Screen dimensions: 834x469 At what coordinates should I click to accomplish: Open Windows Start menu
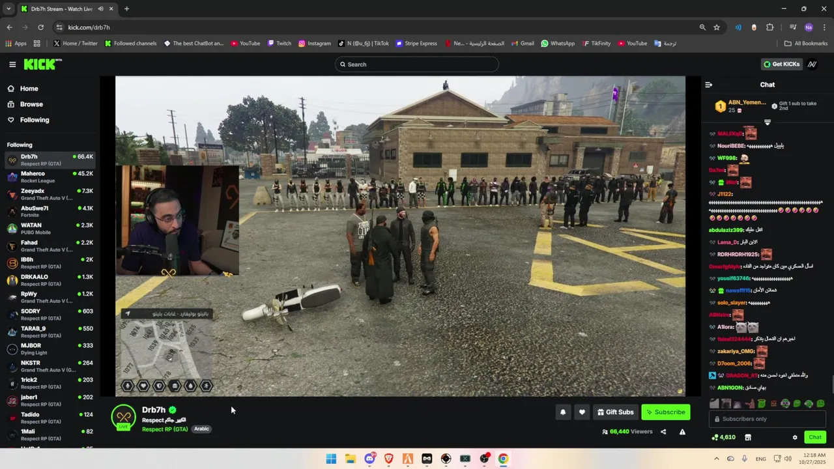coord(331,459)
